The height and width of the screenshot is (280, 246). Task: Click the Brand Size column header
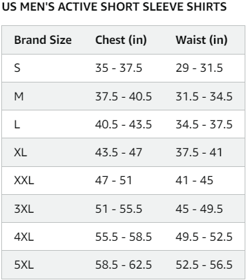point(43,40)
